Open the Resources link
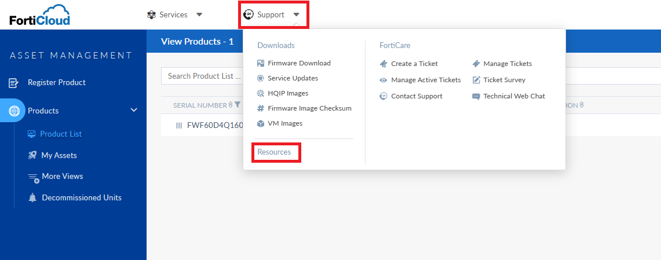 click(274, 152)
